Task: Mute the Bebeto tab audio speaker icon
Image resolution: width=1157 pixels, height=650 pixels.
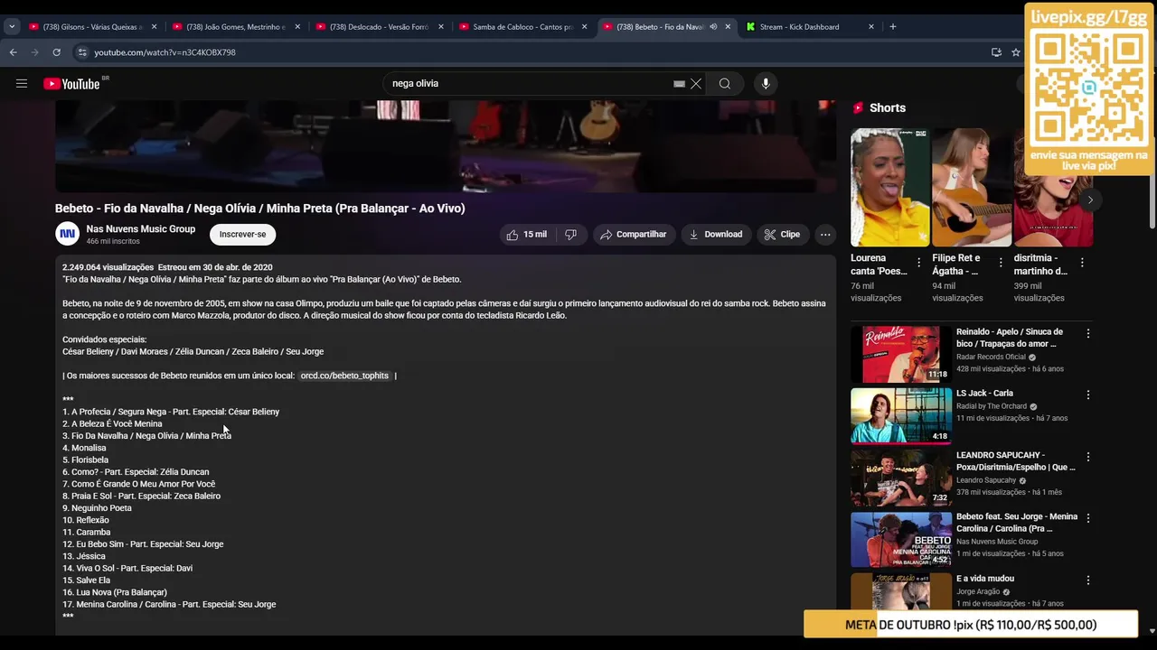Action: point(713,27)
